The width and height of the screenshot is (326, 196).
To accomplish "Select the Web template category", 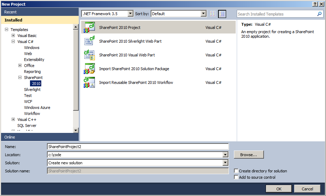I will pyautogui.click(x=28, y=54).
